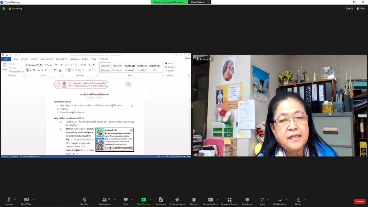The height and width of the screenshot is (207, 368).
Task: Open Breakout Rooms
Action: [x=229, y=200]
